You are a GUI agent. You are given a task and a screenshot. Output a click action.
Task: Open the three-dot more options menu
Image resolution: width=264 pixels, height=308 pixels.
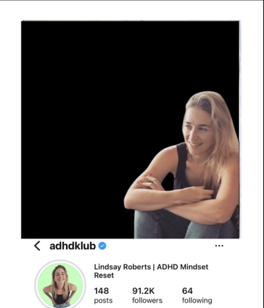click(x=219, y=246)
